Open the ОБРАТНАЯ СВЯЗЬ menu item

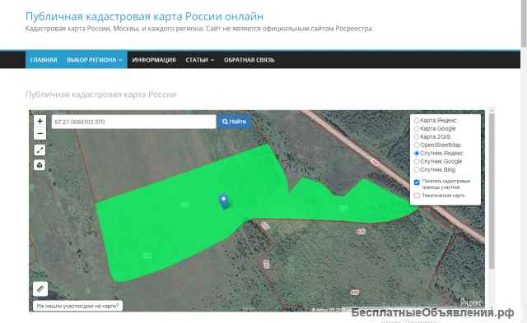pyautogui.click(x=249, y=60)
